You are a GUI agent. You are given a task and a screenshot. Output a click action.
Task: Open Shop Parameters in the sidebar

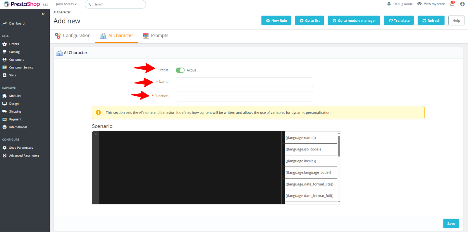21,148
